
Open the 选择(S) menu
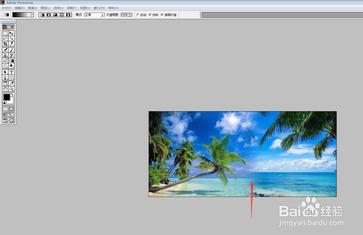(58, 8)
